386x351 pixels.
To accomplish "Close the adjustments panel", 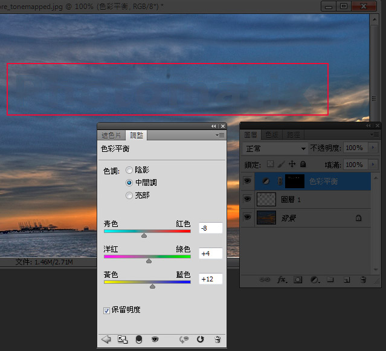I will tap(222, 126).
